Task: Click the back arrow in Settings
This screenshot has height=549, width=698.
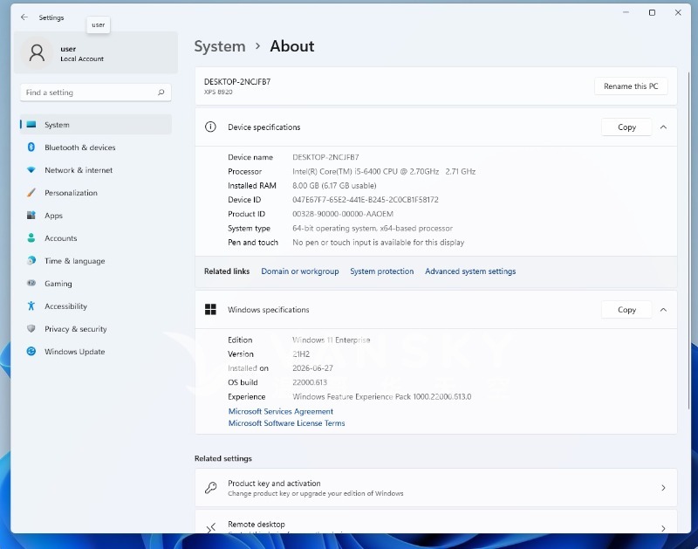Action: click(x=24, y=17)
